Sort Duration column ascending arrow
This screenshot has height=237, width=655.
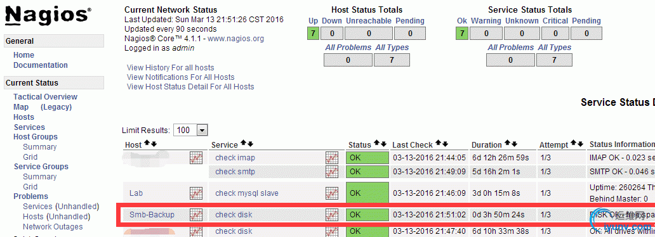[x=508, y=144]
